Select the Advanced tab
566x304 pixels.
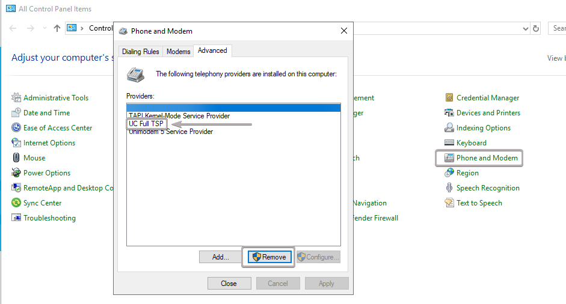coord(212,51)
